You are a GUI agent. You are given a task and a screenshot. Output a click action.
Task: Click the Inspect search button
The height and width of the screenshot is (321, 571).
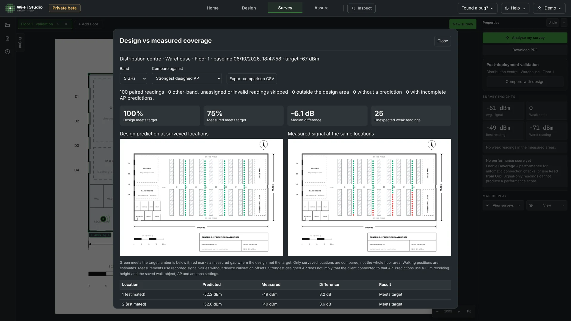pyautogui.click(x=362, y=8)
